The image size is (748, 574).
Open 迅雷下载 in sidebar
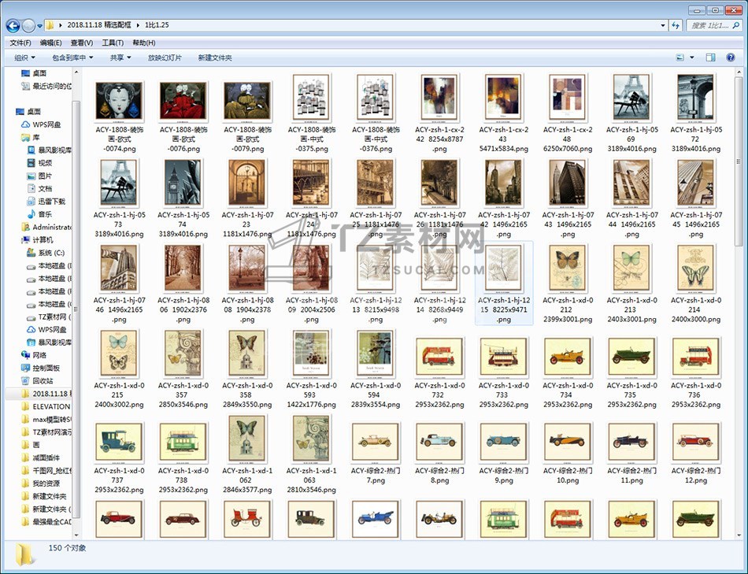[x=46, y=202]
